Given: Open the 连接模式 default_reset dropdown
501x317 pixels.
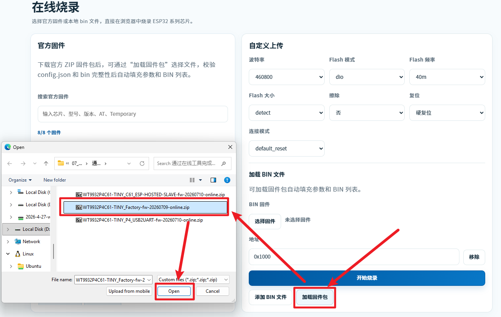Looking at the screenshot, I should (287, 148).
